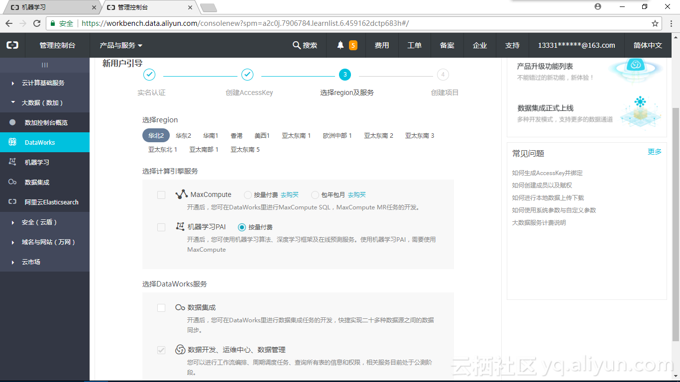Open the 简体中文 language selector

[x=648, y=45]
